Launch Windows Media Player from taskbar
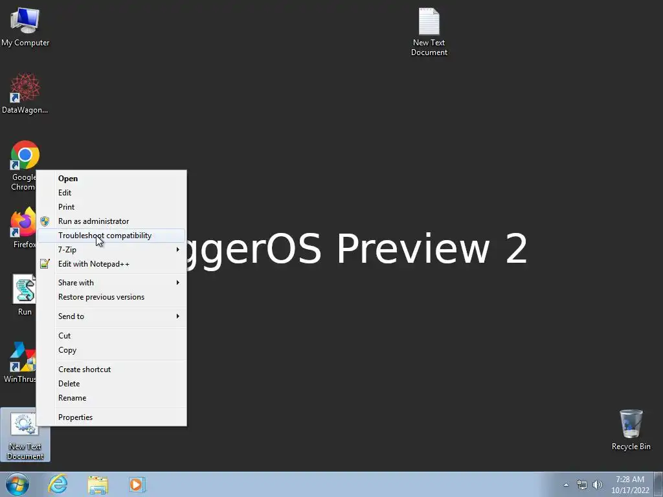Screen dimensions: 663x497 137,484
